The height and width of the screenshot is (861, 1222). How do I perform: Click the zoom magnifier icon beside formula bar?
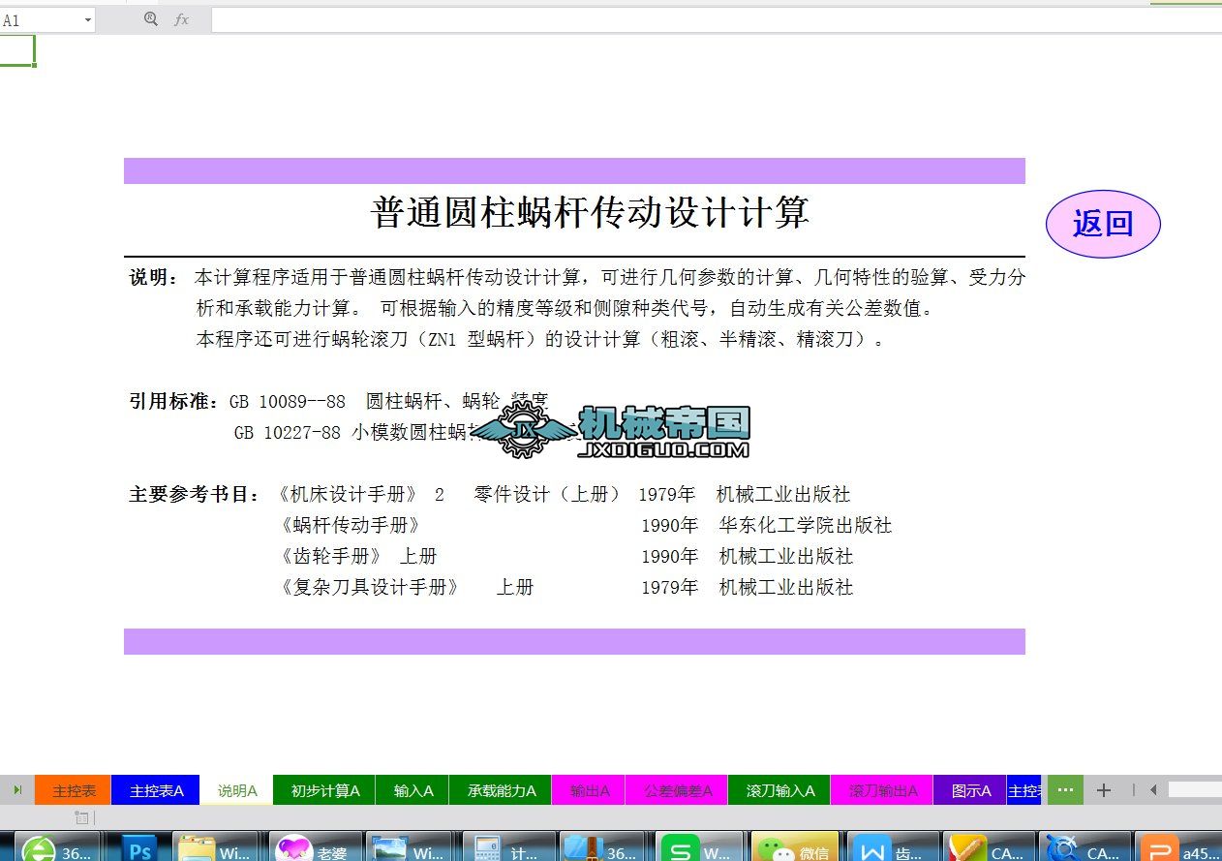click(150, 19)
